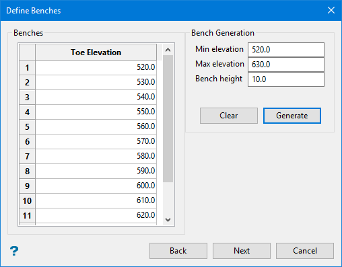Select the Toe Elevation column header

(x=96, y=52)
